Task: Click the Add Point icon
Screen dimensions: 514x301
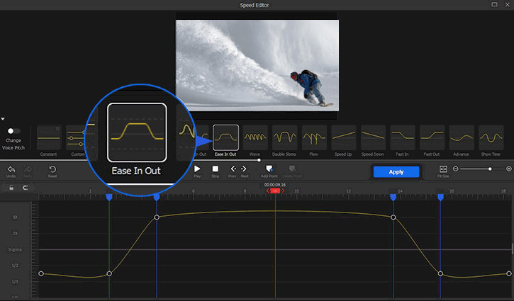Action: click(x=269, y=170)
